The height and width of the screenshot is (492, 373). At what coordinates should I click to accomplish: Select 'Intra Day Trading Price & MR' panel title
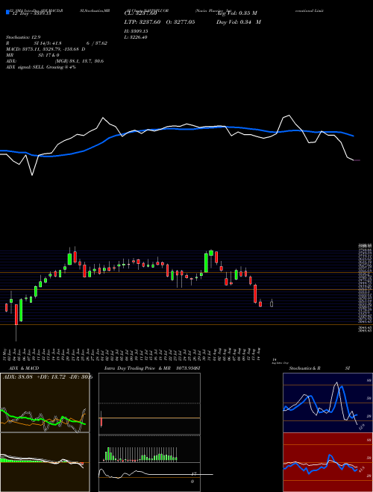tap(137, 368)
